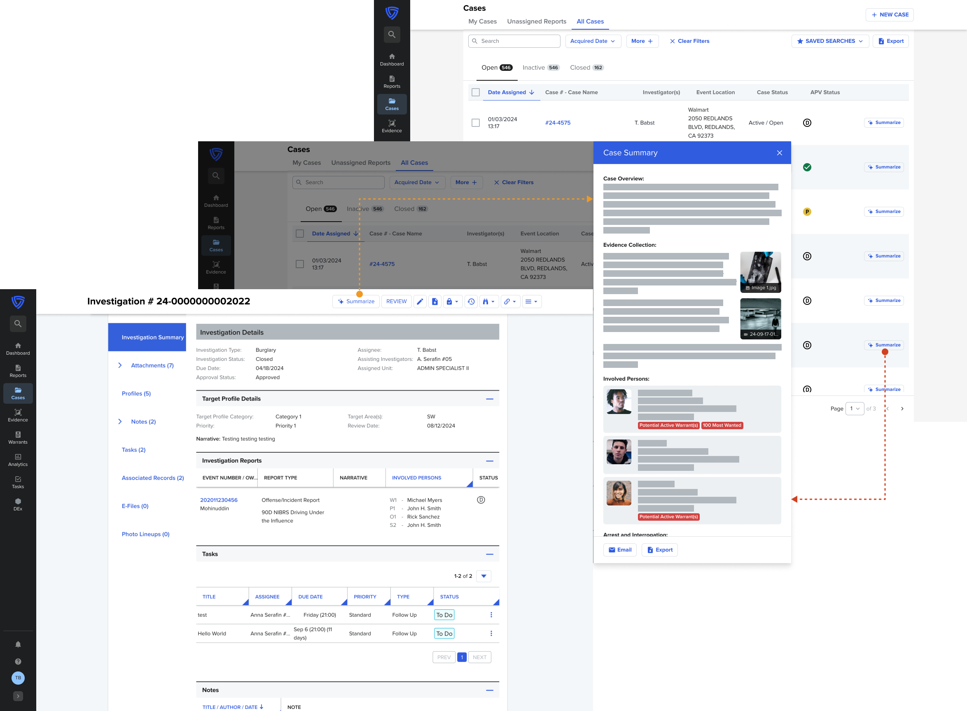
Task: Click the history clock icon
Action: (x=471, y=302)
